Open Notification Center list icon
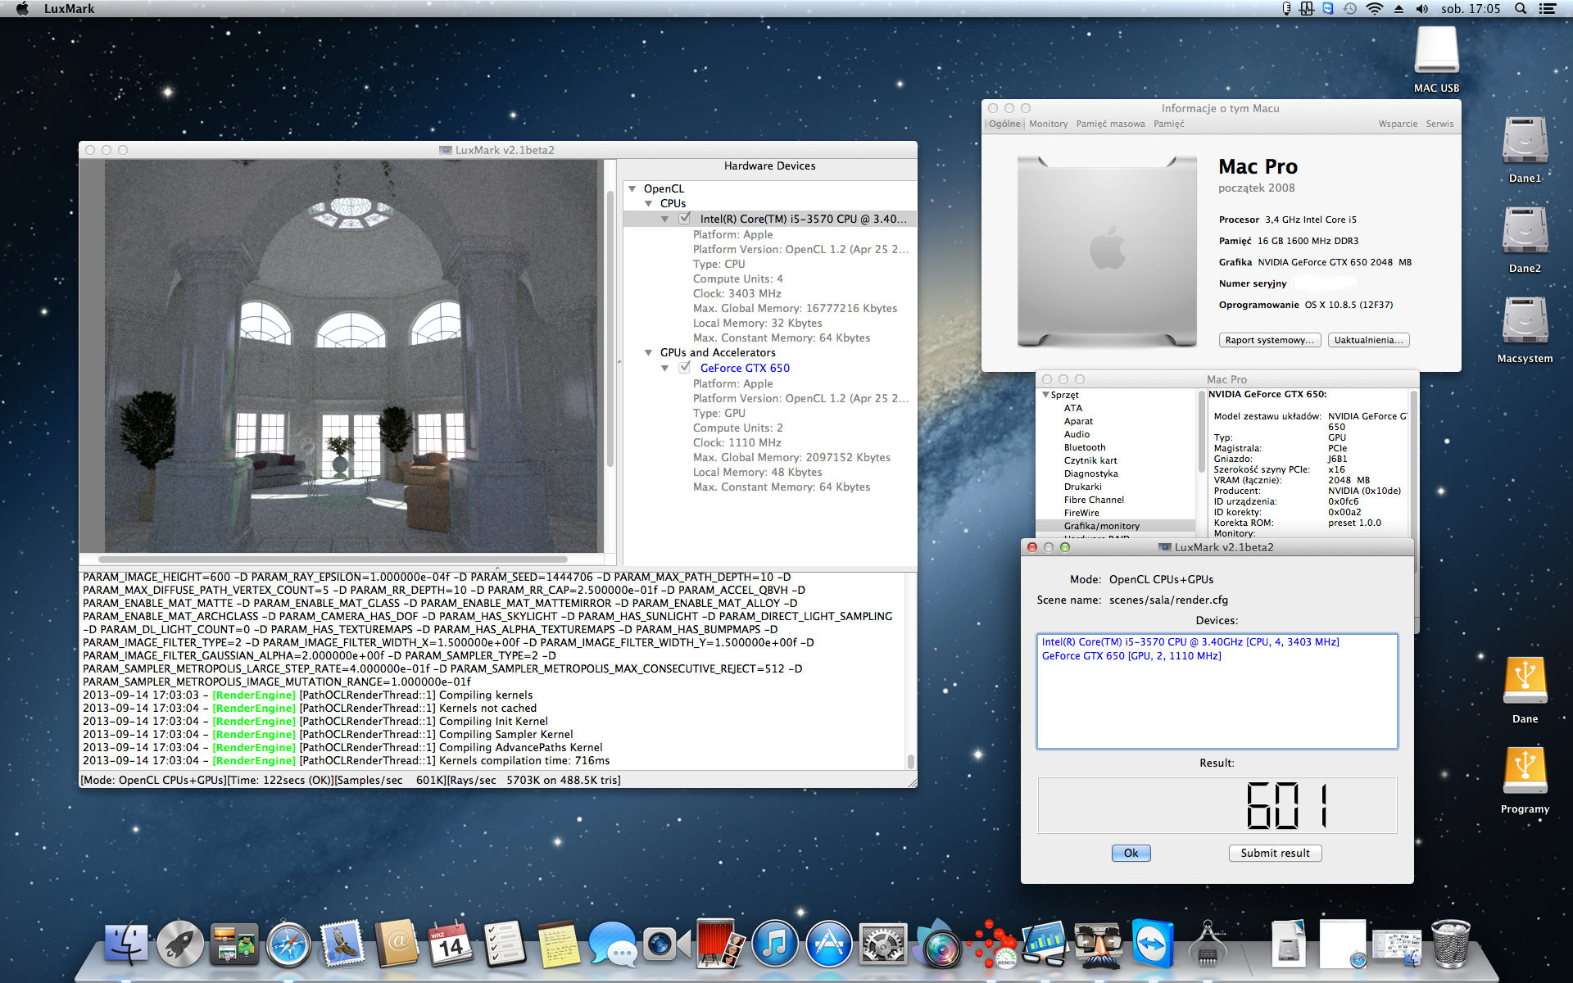The height and width of the screenshot is (983, 1573). point(1548,8)
